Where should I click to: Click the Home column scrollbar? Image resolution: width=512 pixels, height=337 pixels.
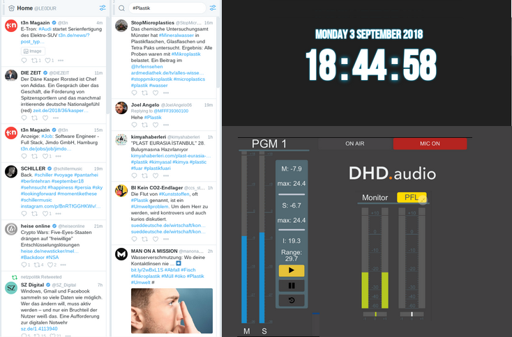(x=108, y=65)
